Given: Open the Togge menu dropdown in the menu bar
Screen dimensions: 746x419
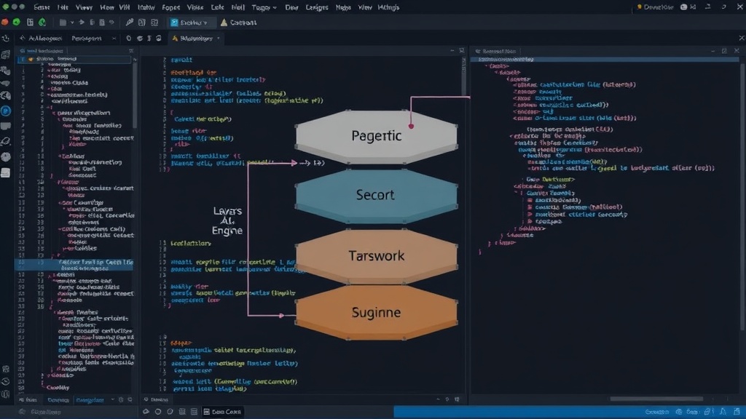Looking at the screenshot, I should point(264,7).
